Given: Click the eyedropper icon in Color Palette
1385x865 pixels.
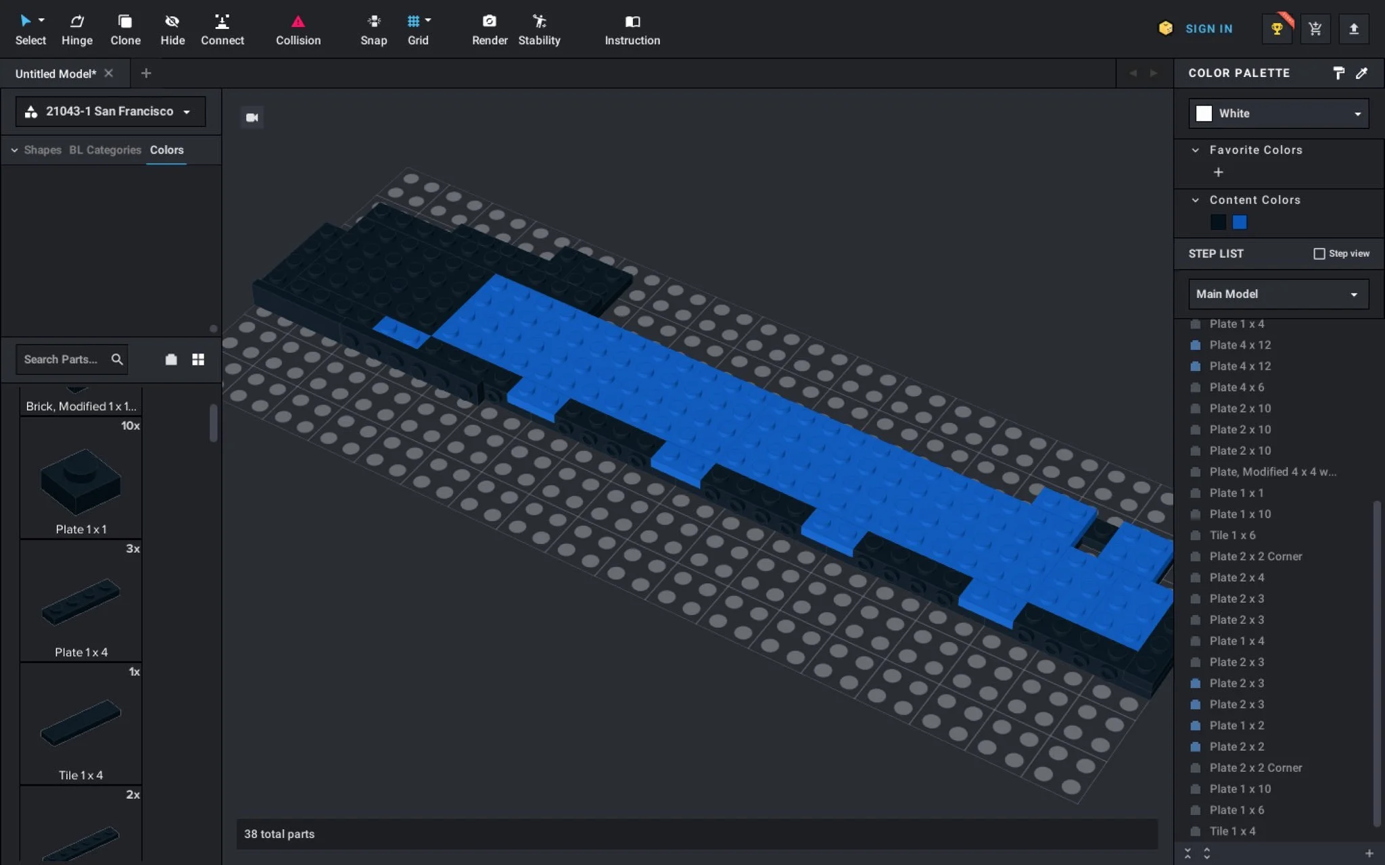Looking at the screenshot, I should pos(1361,73).
